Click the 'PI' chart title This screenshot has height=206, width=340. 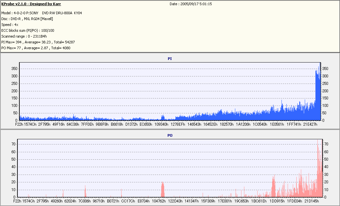170,59
